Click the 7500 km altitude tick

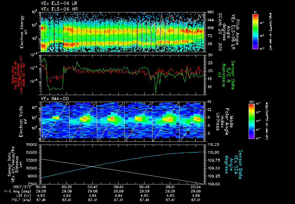33,184
